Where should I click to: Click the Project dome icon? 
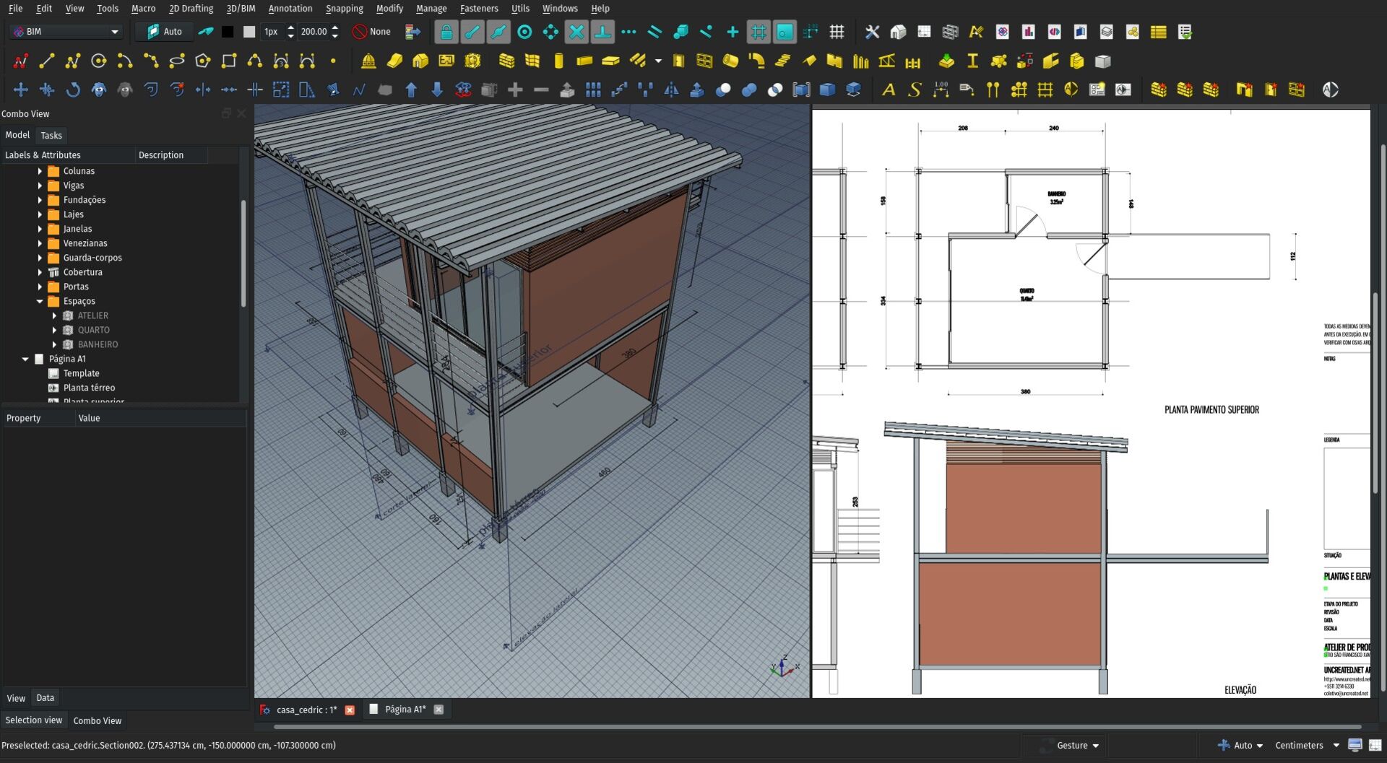pos(368,61)
